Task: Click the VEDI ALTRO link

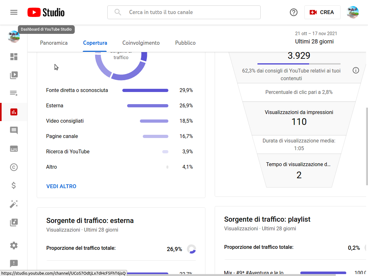Action: point(61,186)
